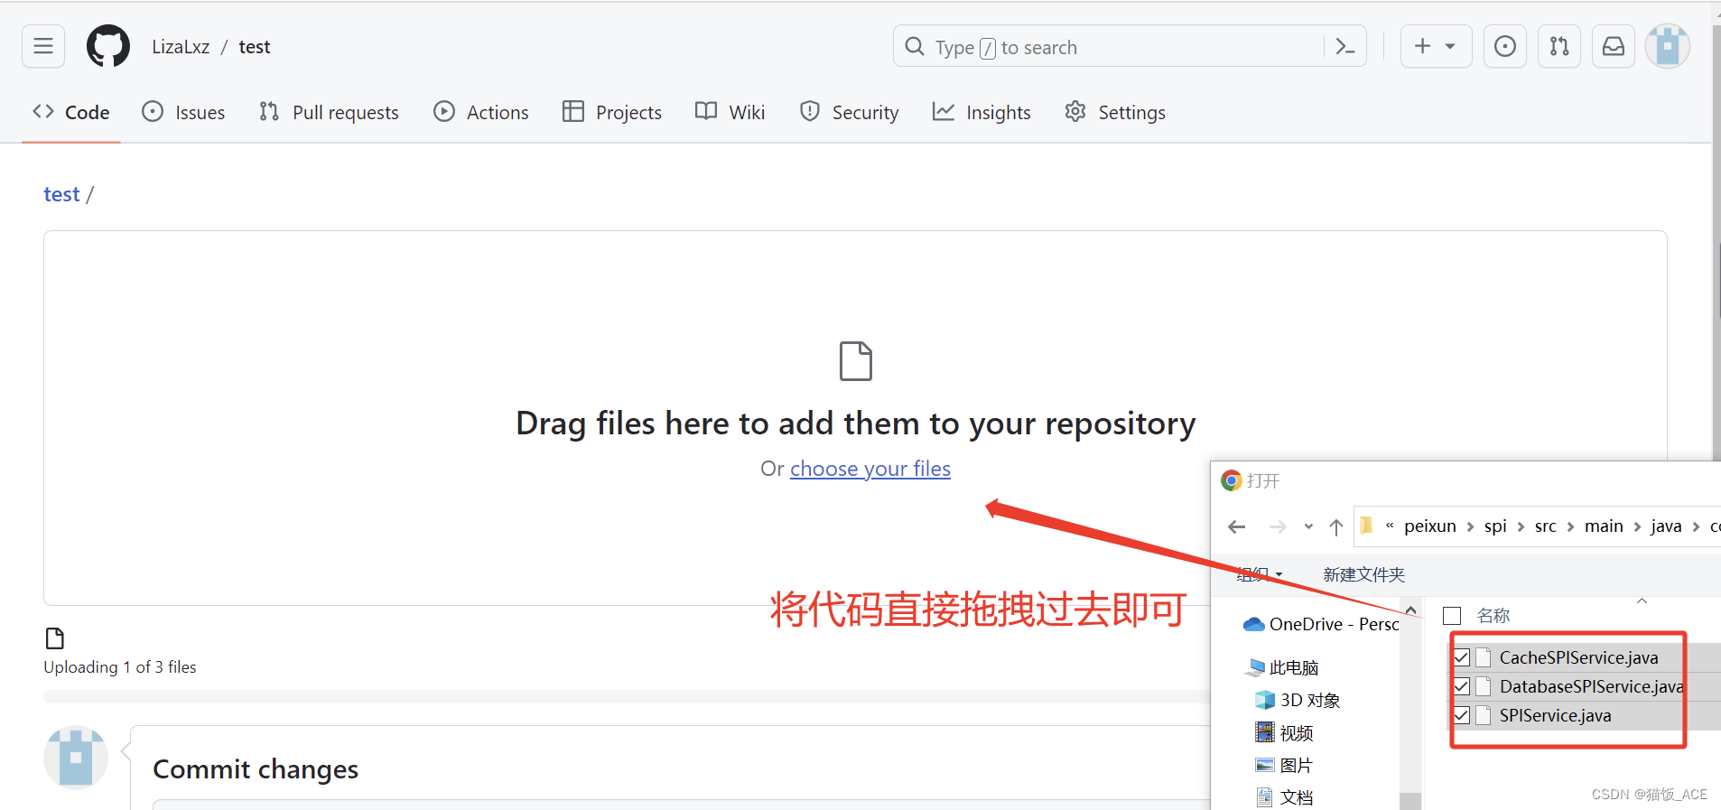Switch to the Code tab
Viewport: 1721px width, 810px height.
click(71, 112)
